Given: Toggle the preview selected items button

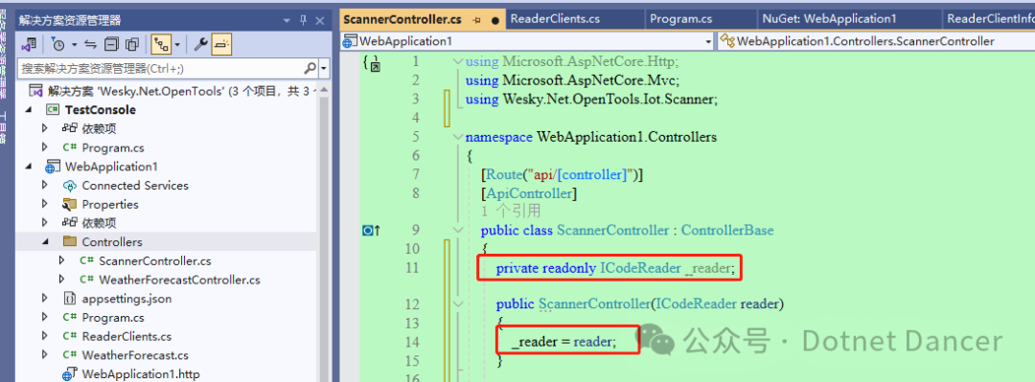Looking at the screenshot, I should pos(221,45).
